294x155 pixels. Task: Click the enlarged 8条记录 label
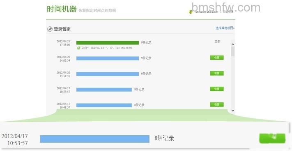coord(164,138)
